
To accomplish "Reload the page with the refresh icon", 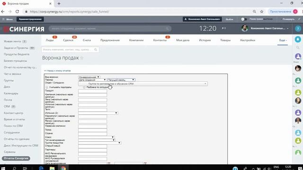I will pos(17,11).
